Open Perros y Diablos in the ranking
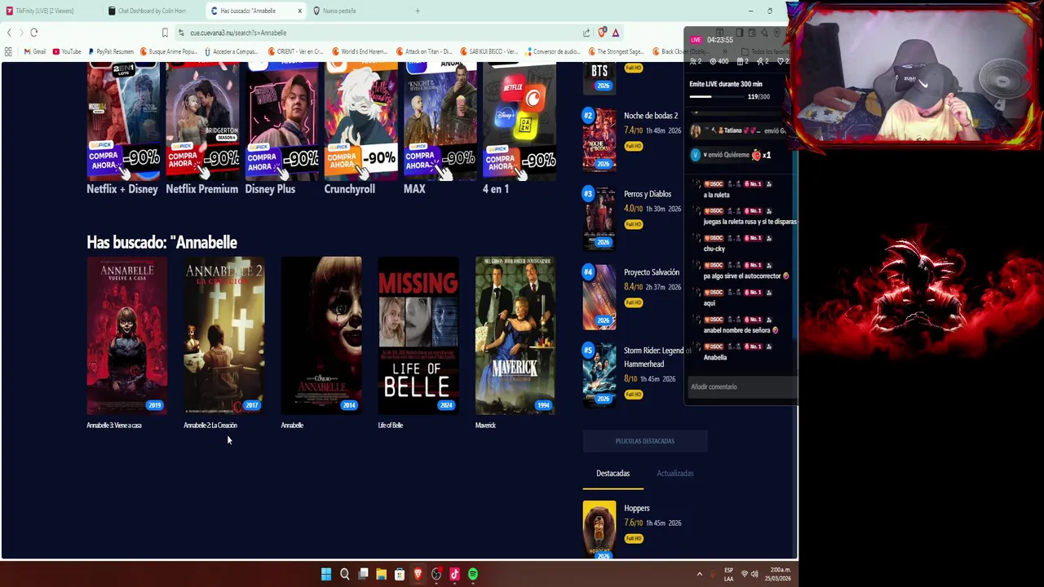The image size is (1044, 587). 648,194
